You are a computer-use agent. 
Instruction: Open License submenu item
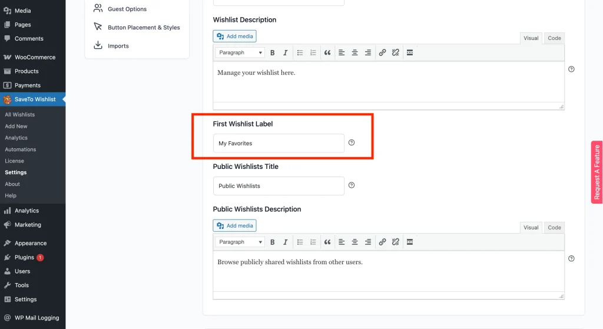pos(14,161)
